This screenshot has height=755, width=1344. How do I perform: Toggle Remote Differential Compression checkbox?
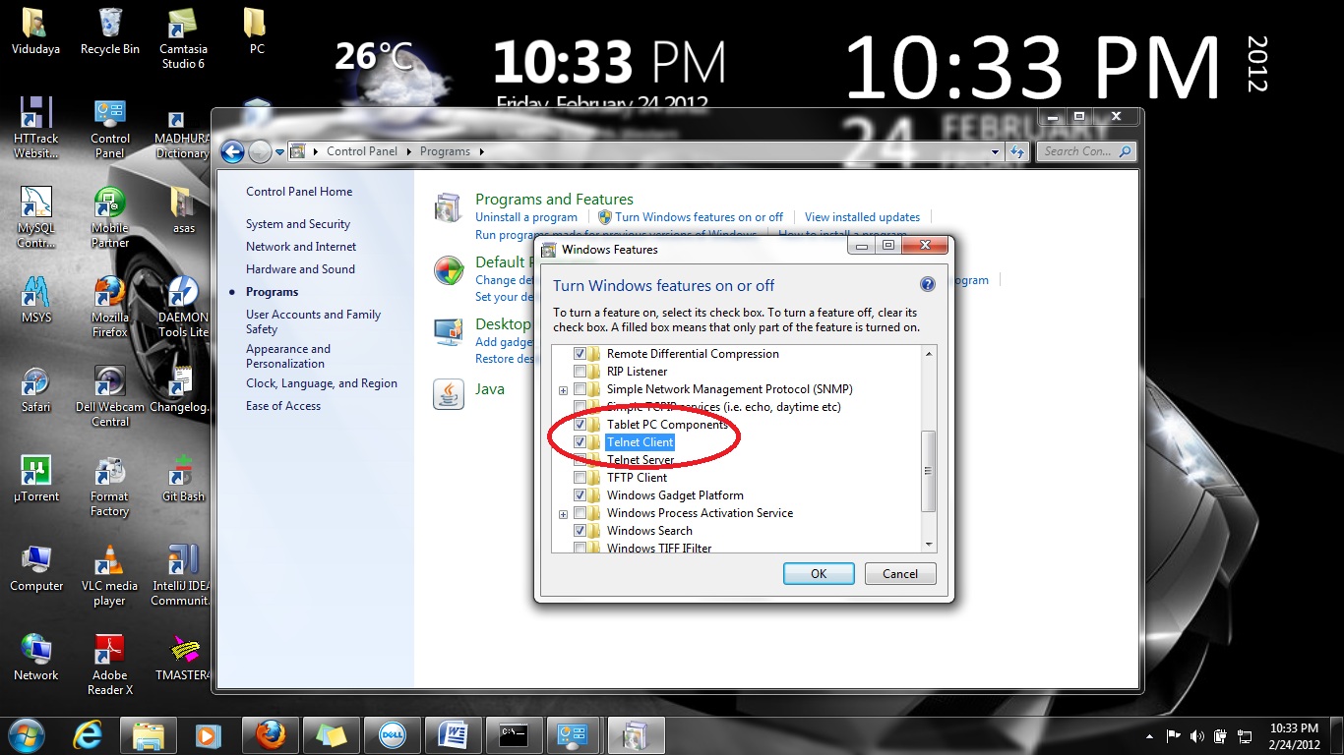pyautogui.click(x=580, y=354)
